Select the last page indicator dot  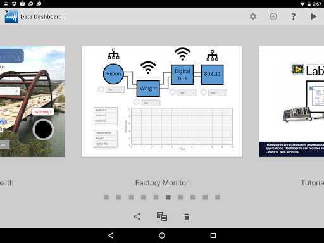(218, 197)
